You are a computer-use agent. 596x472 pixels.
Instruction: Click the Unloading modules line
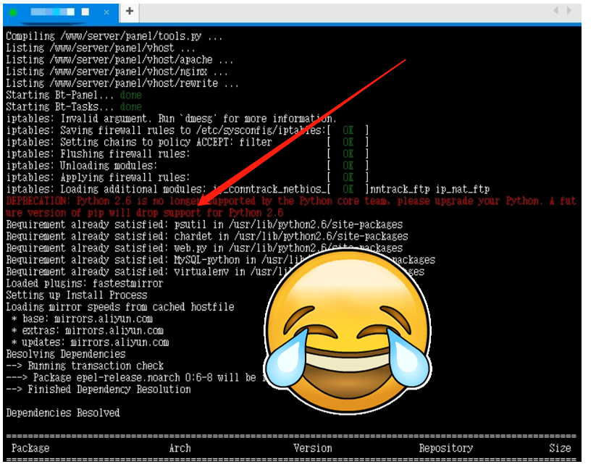(187, 166)
